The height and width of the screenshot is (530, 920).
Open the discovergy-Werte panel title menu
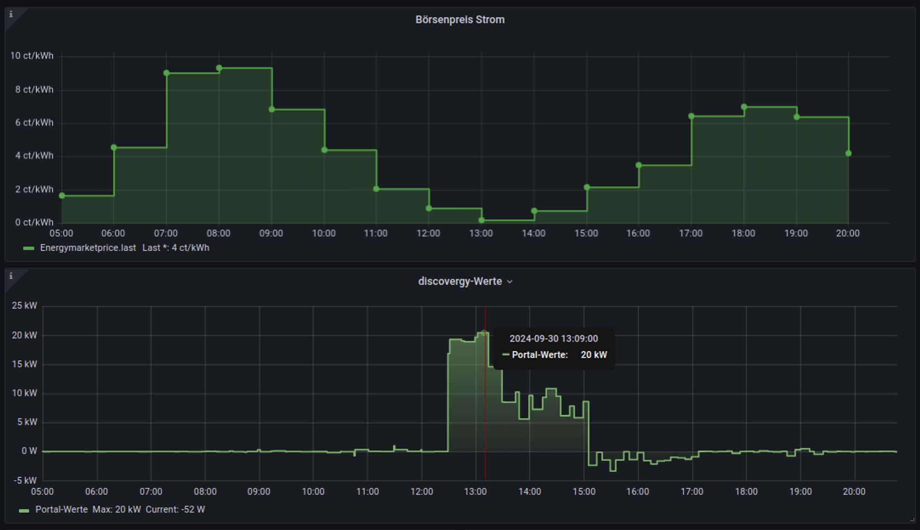pos(465,281)
